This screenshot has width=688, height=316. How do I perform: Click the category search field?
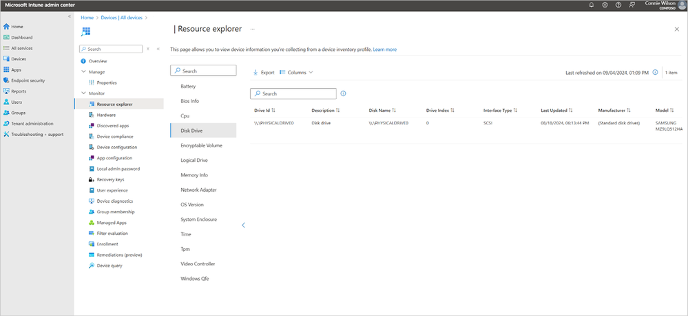tap(203, 71)
